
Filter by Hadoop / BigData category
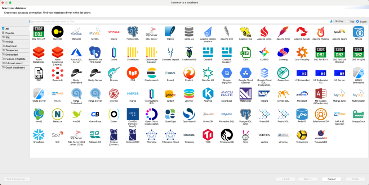click(x=15, y=59)
